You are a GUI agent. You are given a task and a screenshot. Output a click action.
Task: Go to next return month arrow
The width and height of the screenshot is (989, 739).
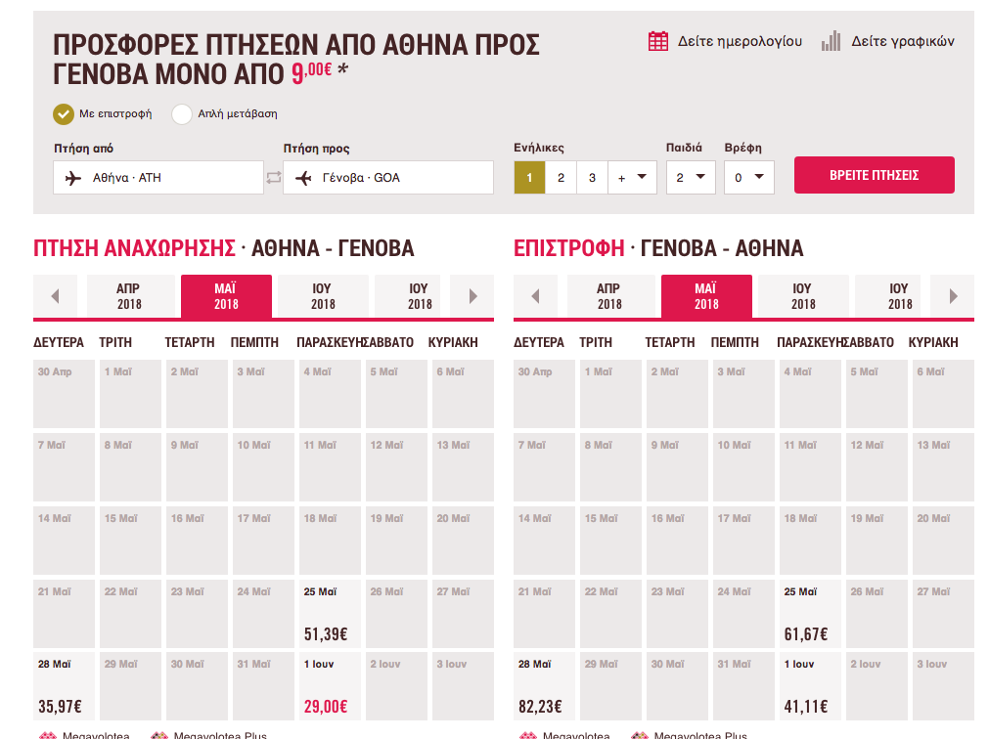point(953,296)
